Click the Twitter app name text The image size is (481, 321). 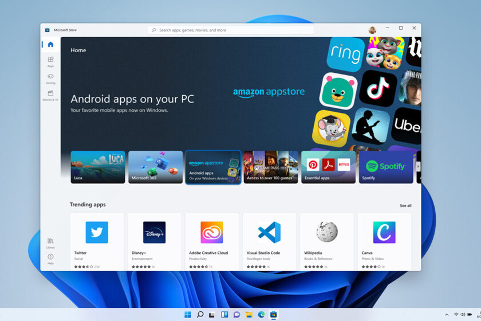click(80, 253)
